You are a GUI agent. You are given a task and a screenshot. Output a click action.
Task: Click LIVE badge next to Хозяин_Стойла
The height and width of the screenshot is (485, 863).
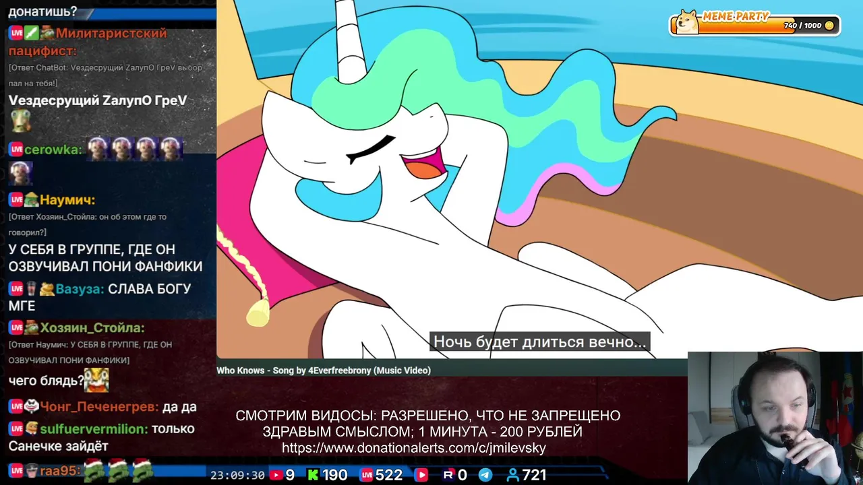[16, 328]
